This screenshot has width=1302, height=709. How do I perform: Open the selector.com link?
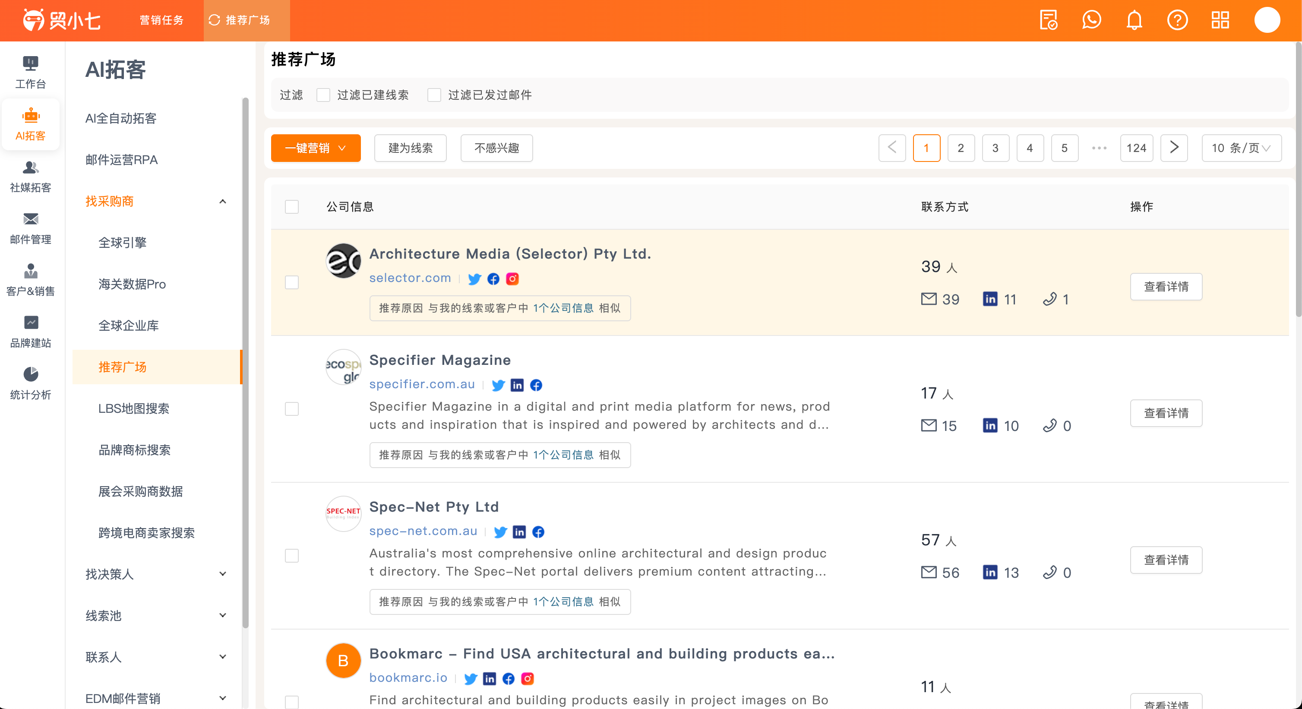pos(410,278)
